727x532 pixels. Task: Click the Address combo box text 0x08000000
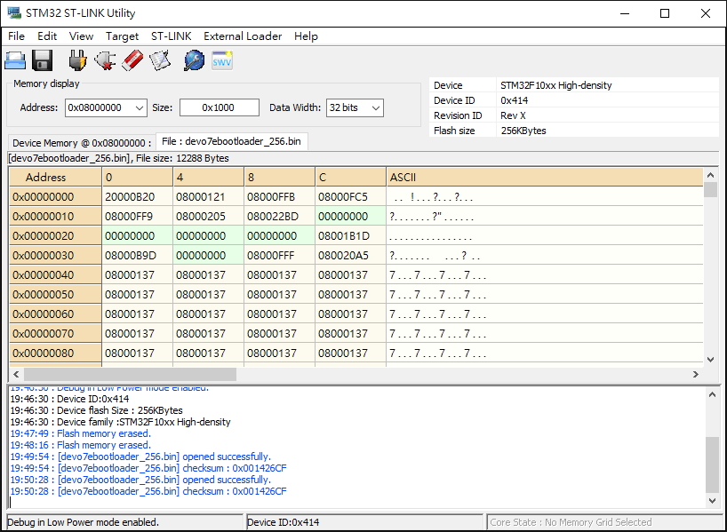[94, 107]
